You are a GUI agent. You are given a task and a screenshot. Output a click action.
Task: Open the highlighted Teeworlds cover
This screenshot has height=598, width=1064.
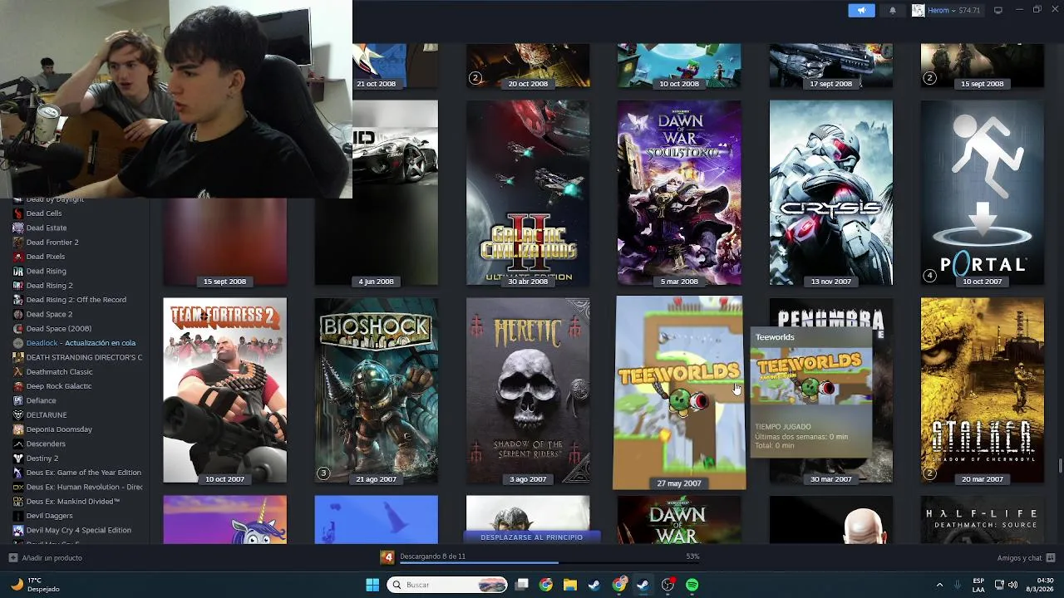(x=679, y=392)
